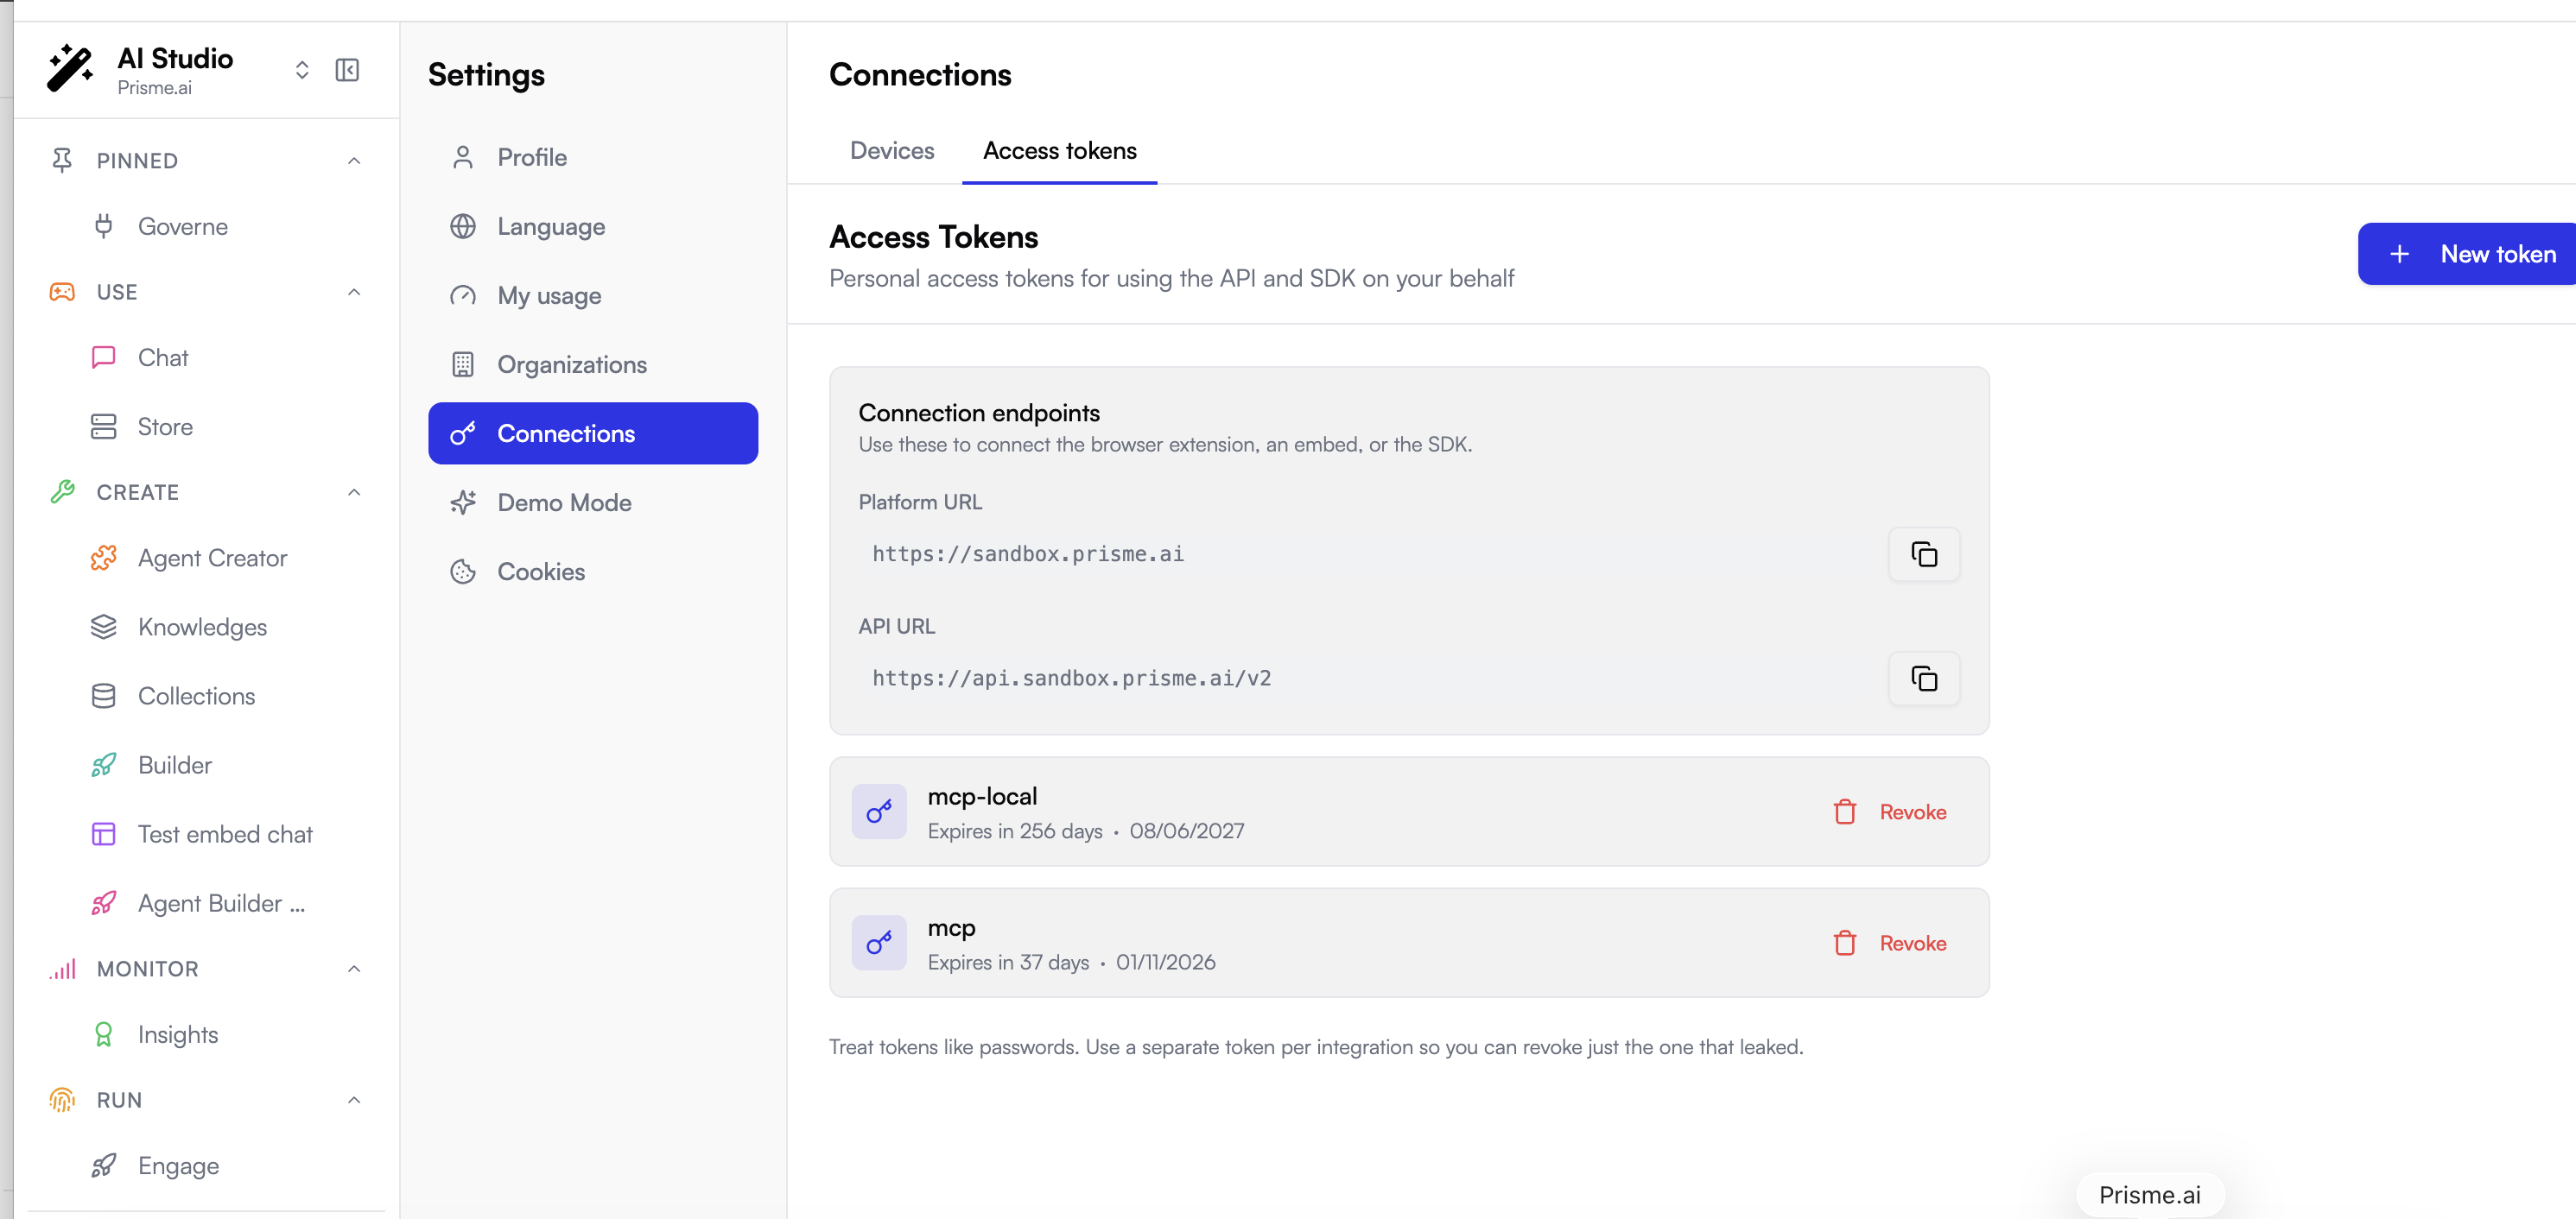The height and width of the screenshot is (1219, 2576).
Task: Open Profile settings
Action: 593,158
